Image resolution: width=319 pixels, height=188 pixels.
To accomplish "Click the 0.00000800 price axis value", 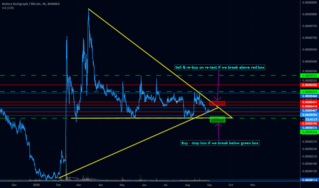I will pyautogui.click(x=309, y=14).
